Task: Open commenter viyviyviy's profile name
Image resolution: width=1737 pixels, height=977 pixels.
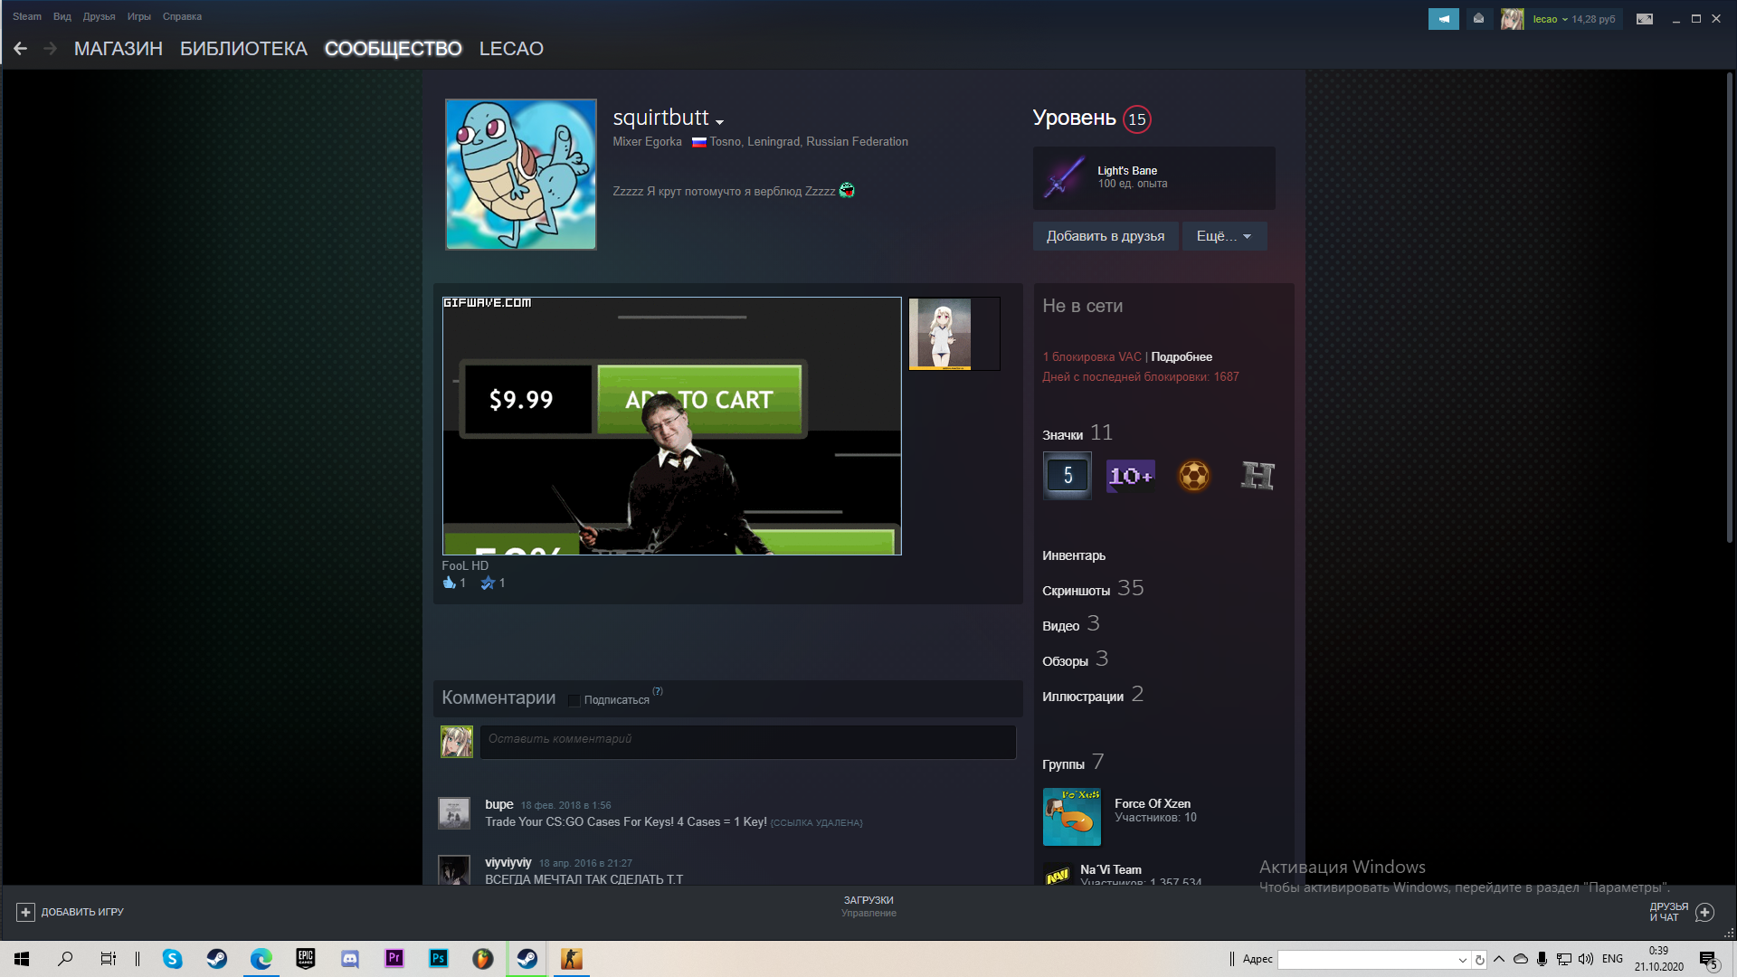Action: tap(508, 862)
